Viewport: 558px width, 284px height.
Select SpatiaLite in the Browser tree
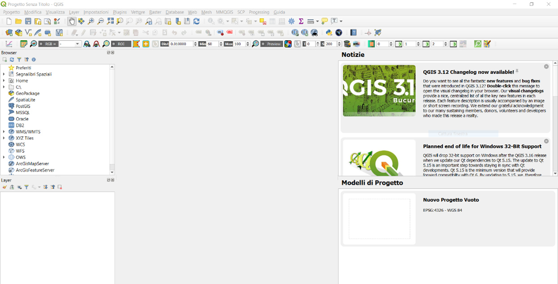click(26, 100)
